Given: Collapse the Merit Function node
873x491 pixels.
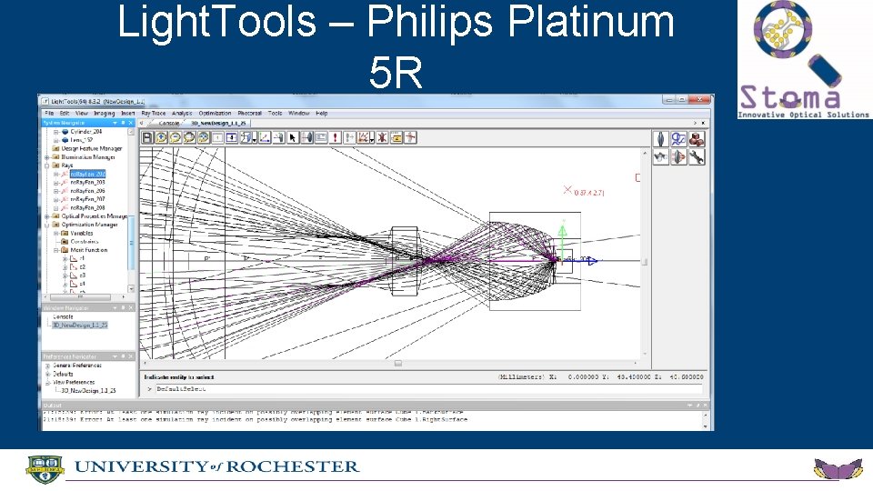Looking at the screenshot, I should (x=55, y=250).
